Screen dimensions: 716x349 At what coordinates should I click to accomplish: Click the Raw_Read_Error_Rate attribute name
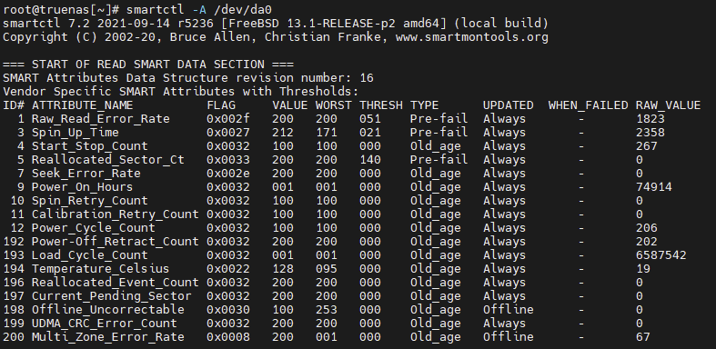[100, 119]
